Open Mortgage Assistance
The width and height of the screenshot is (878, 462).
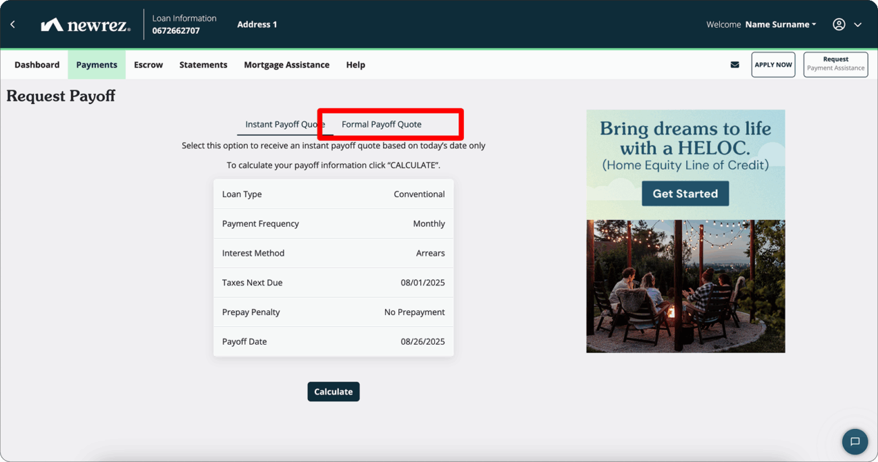click(x=286, y=64)
